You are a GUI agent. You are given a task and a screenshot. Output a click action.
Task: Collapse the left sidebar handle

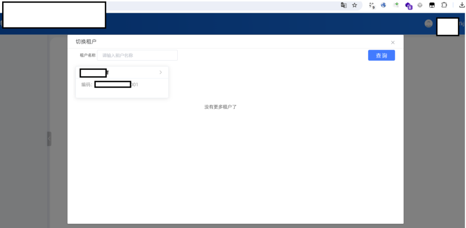coord(49,139)
